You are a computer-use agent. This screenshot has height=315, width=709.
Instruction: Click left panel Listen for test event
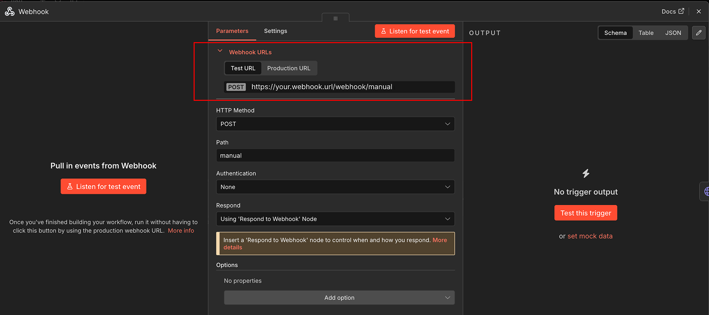coord(103,187)
